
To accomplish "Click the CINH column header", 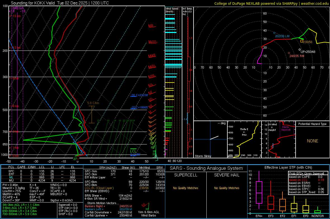I will [32, 167].
